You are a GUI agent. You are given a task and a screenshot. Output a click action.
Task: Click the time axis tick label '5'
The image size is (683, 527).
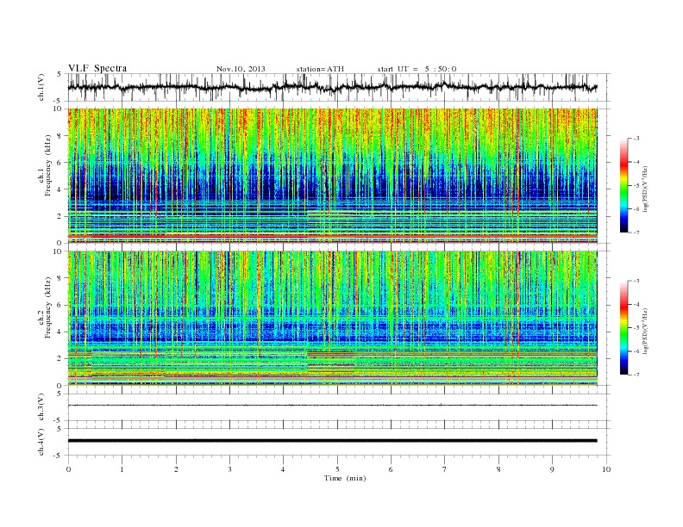[x=337, y=469]
